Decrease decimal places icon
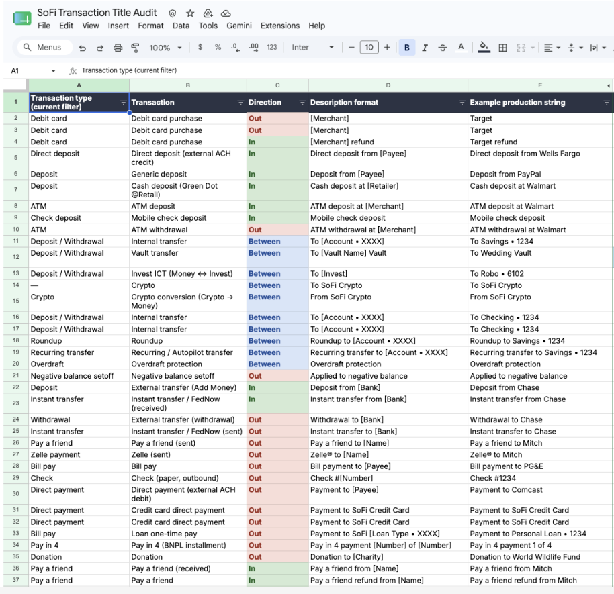This screenshot has width=614, height=594. coord(235,48)
